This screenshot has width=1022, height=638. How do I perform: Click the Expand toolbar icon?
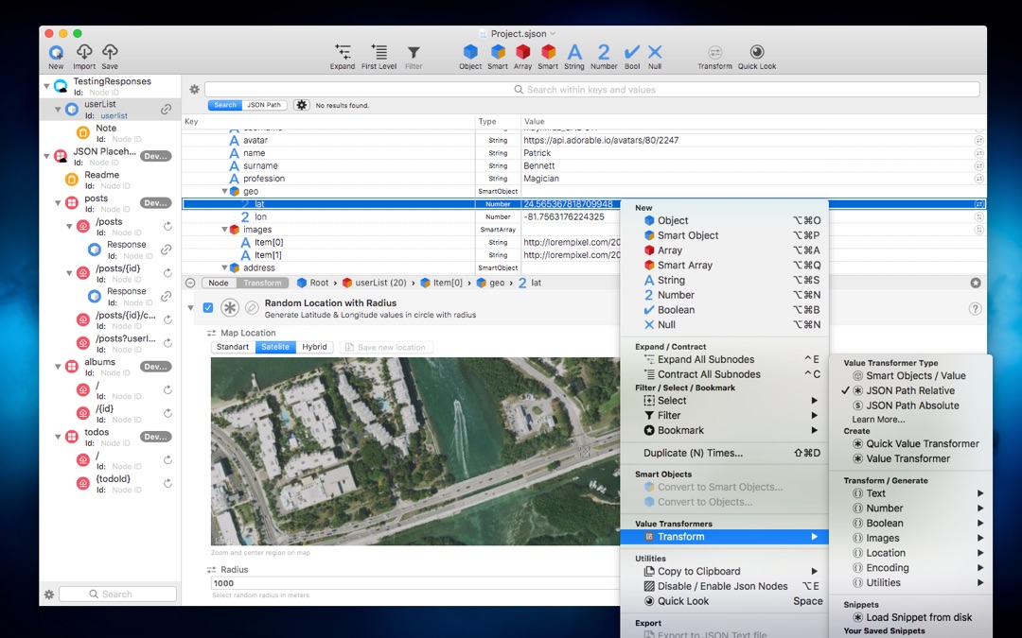(x=343, y=52)
